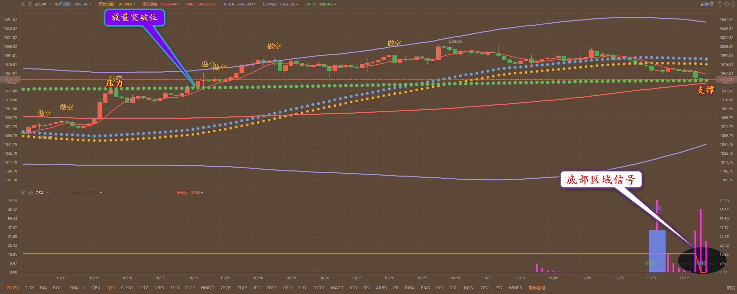Switch to the TLCCL indicator tab
Screen dimensions: 737x294
click(319, 288)
